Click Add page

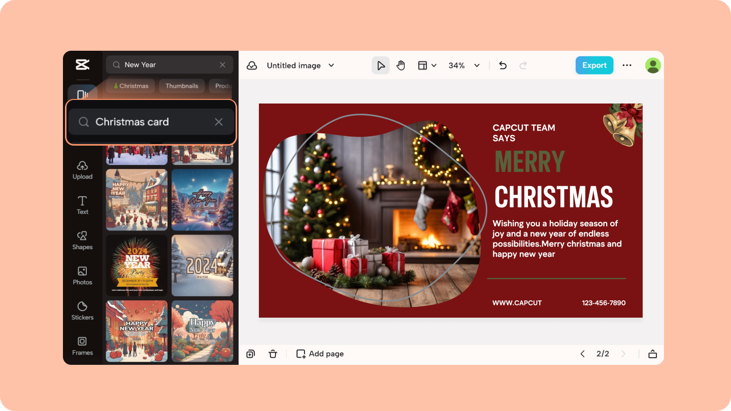coord(320,354)
